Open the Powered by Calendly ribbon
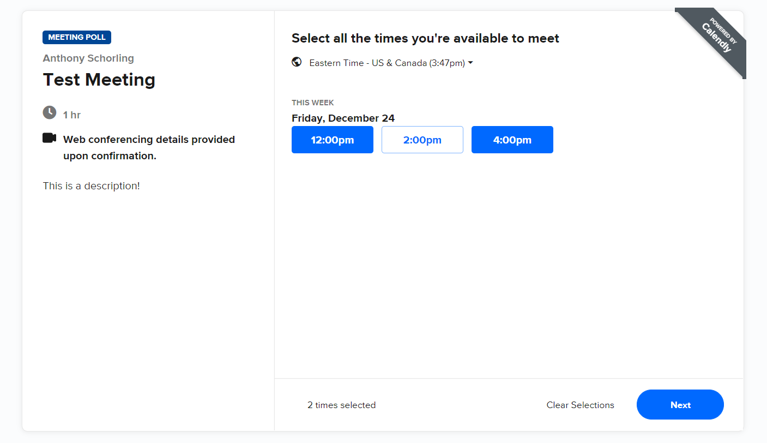 point(716,39)
